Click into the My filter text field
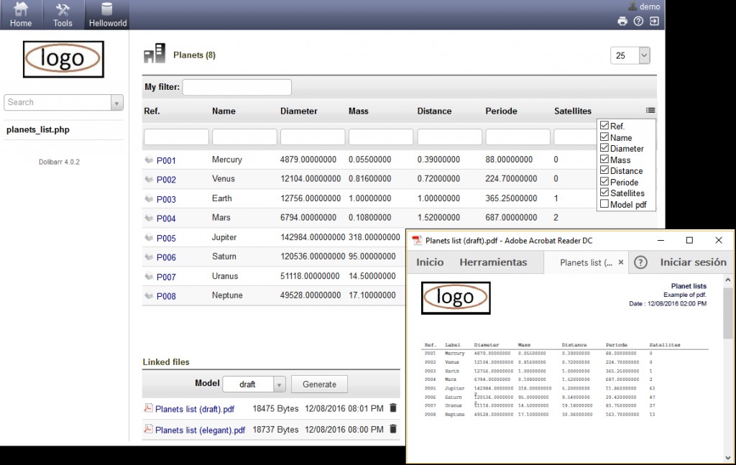Viewport: 736px width, 465px height. 236,87
